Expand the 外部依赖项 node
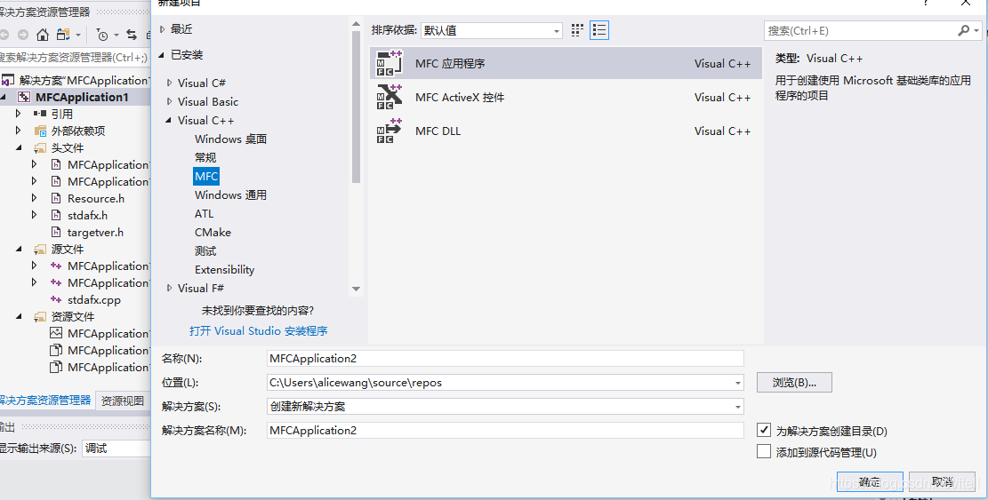The height and width of the screenshot is (500, 988). pyautogui.click(x=19, y=131)
